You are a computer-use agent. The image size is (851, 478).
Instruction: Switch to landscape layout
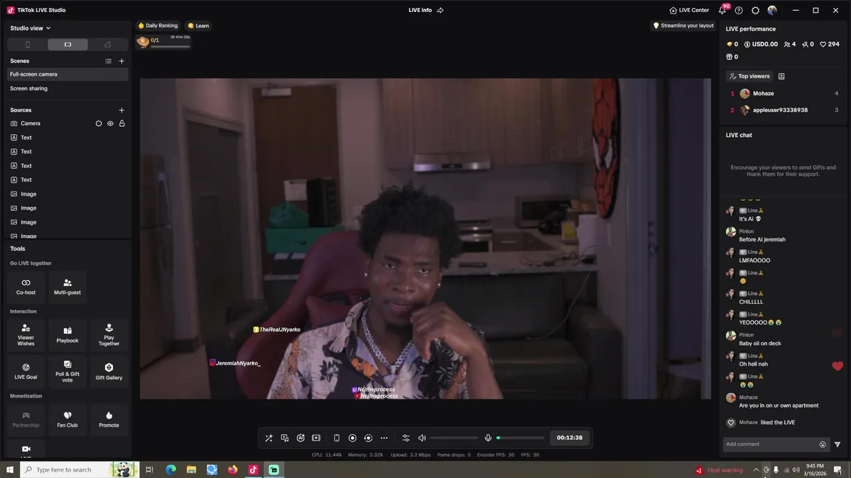(x=68, y=44)
